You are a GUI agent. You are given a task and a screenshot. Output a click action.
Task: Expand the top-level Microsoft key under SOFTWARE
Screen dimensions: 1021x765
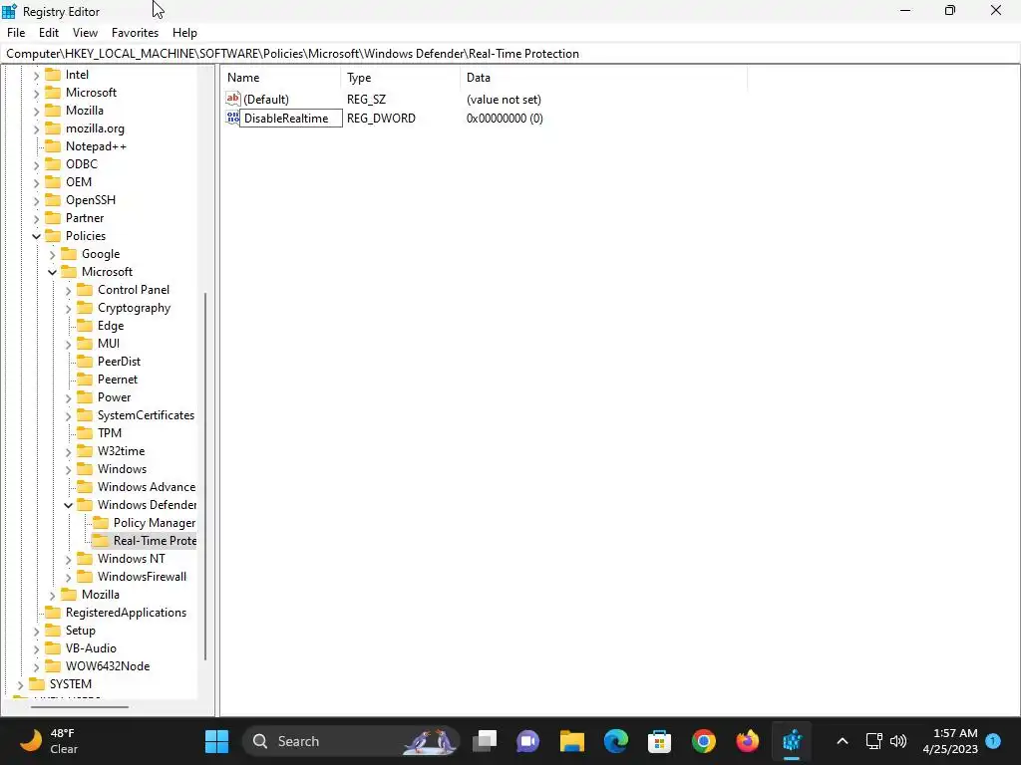tap(37, 93)
